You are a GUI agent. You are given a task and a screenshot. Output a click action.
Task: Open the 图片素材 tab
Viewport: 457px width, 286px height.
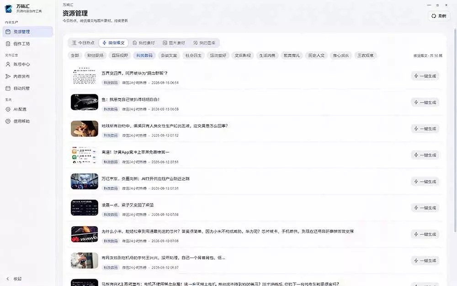pos(174,43)
